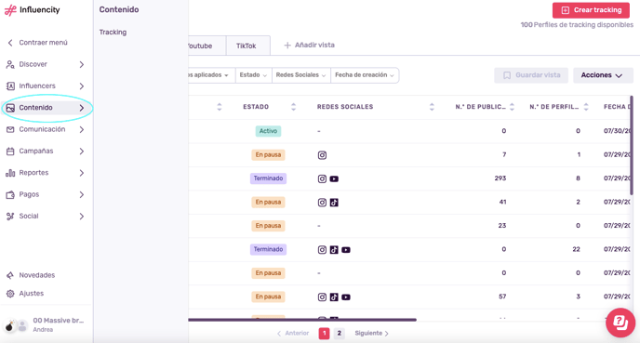640x343 pixels.
Task: Click the horizontal table scrollbar
Action: 302,320
